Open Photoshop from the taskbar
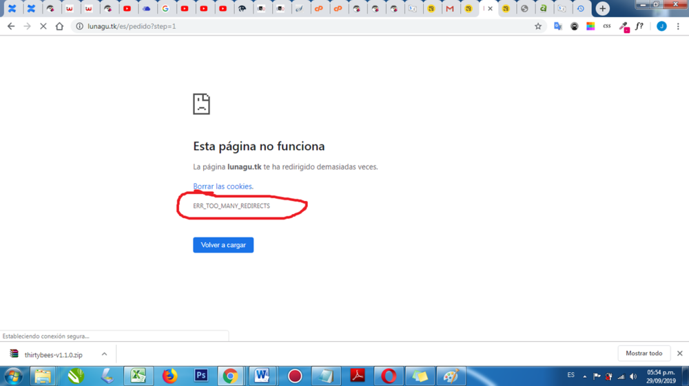The width and height of the screenshot is (689, 386). (x=201, y=376)
